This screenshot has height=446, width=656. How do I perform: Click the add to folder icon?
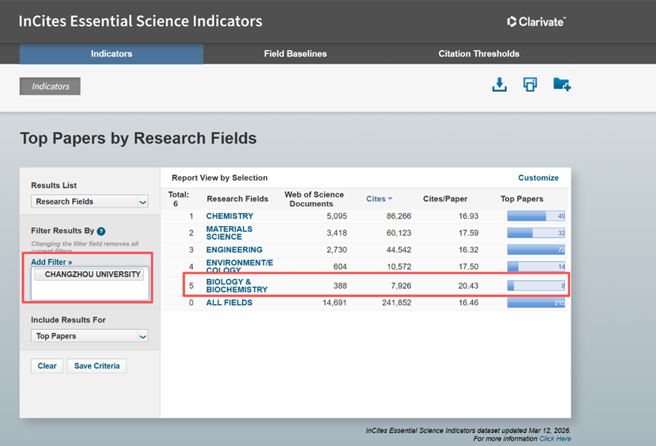pyautogui.click(x=561, y=85)
